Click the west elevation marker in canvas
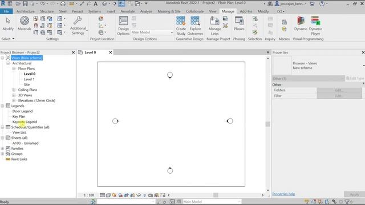365x205 pixels. coord(115,121)
